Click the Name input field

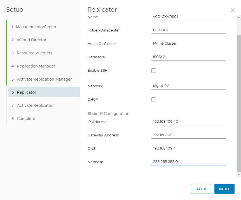pos(188,17)
